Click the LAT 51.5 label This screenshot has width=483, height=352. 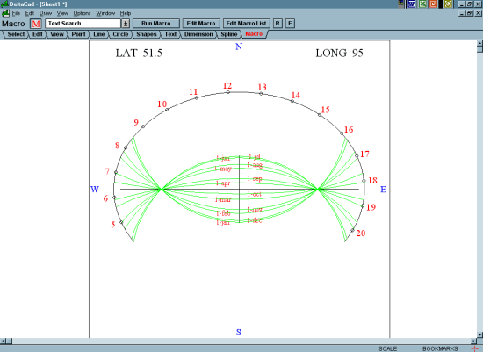pyautogui.click(x=139, y=53)
